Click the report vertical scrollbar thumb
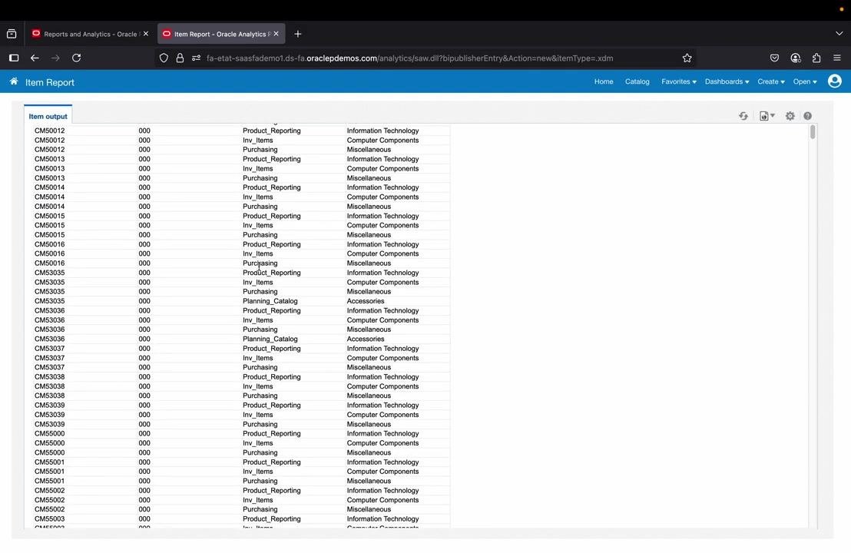851x553 pixels. 813,132
